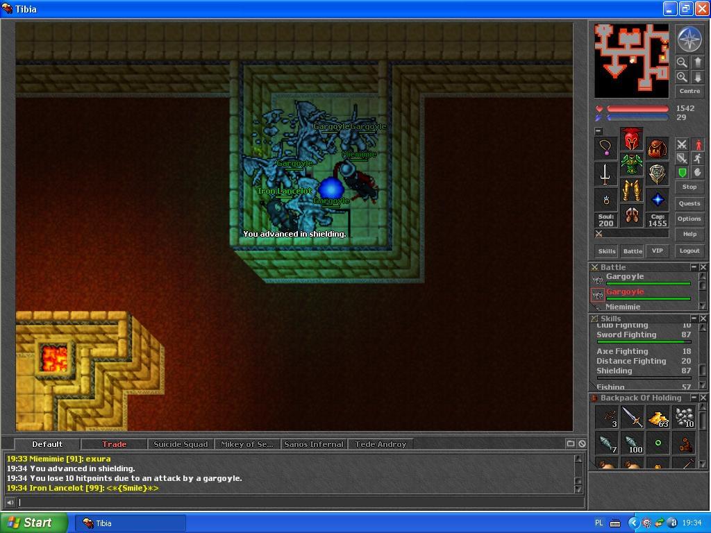Select the blue star ammo slot

pyautogui.click(x=657, y=199)
